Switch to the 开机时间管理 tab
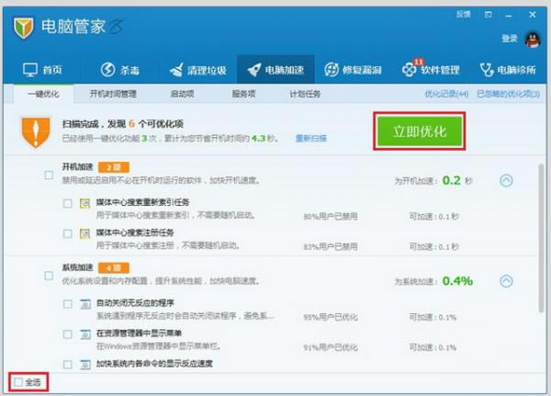The height and width of the screenshot is (396, 551). (x=114, y=94)
